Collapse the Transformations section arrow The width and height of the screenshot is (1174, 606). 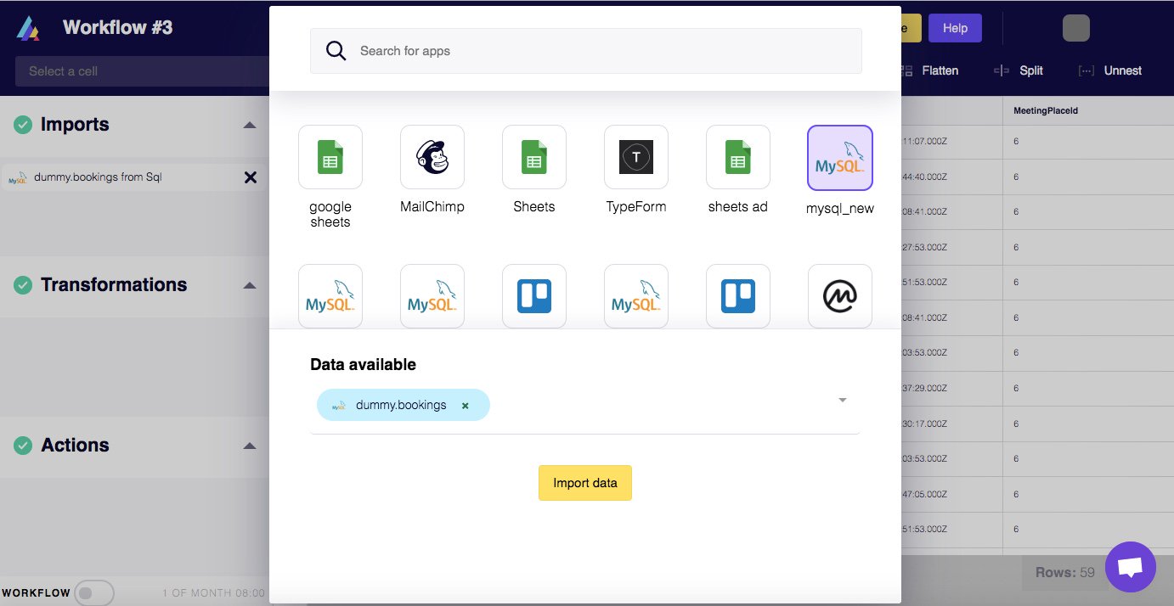[250, 285]
